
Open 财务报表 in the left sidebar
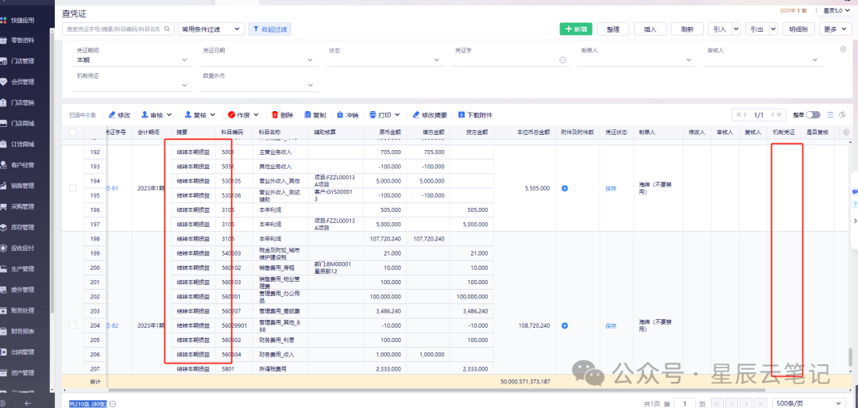(22, 331)
